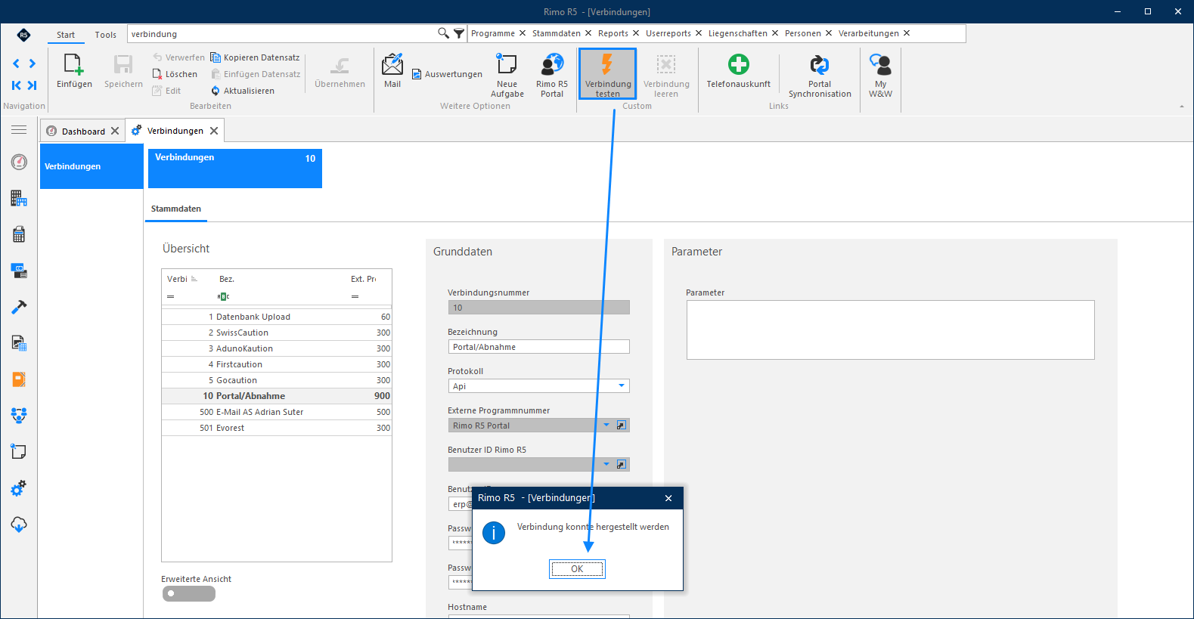Open the hamburger menu in the left sidebar
Image resolution: width=1194 pixels, height=619 pixels.
[x=19, y=130]
